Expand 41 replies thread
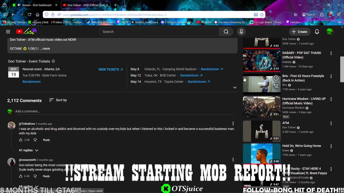The height and width of the screenshot is (193, 344). [x=28, y=150]
